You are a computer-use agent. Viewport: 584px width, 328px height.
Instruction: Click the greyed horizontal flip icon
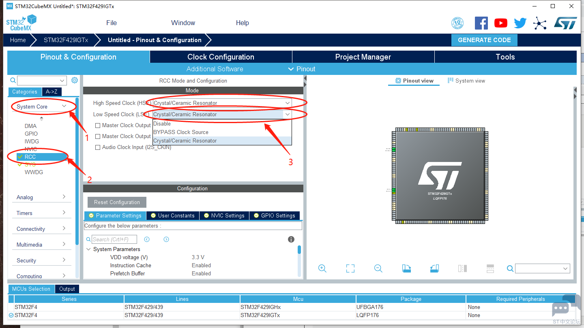point(462,268)
